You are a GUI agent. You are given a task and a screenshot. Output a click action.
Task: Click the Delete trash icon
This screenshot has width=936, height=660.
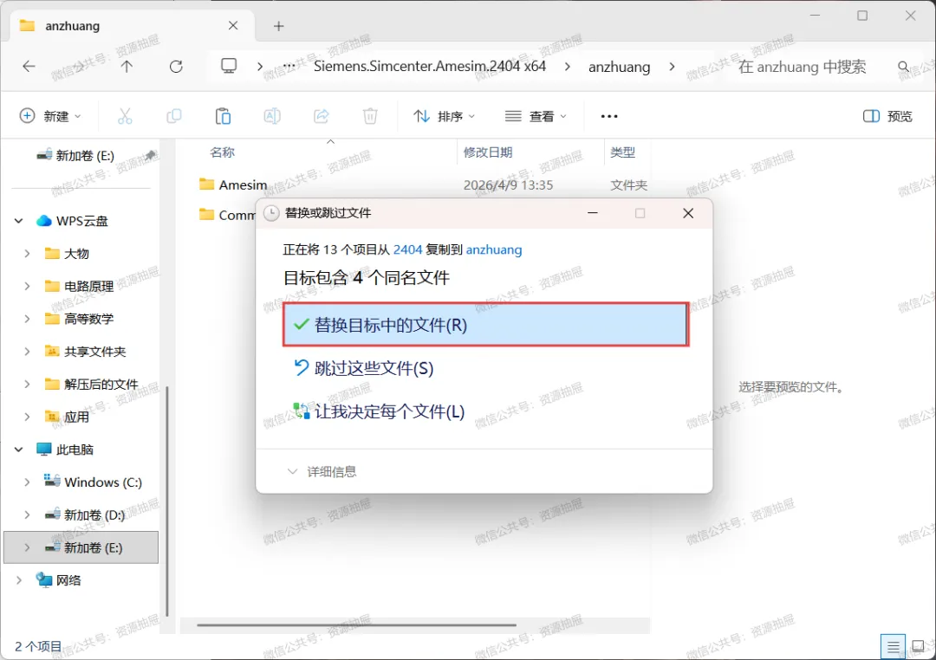370,116
